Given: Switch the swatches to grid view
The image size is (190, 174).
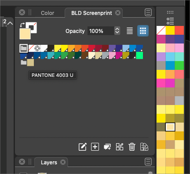Looking at the screenshot, I should pyautogui.click(x=143, y=31).
